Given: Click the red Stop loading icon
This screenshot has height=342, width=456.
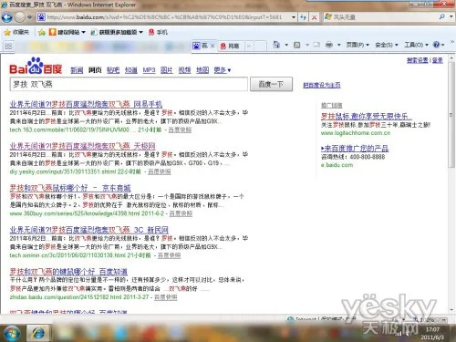Looking at the screenshot, I should [x=315, y=17].
